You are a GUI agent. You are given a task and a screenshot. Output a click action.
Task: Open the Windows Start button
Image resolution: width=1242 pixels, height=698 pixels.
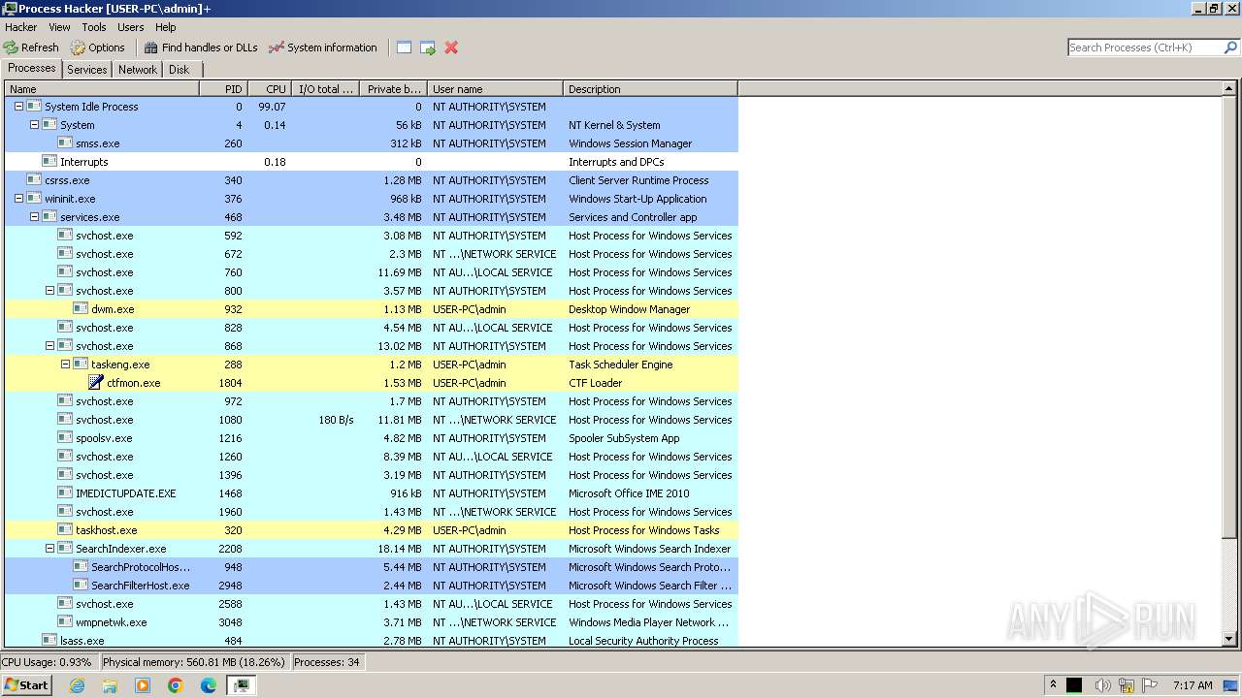point(26,684)
